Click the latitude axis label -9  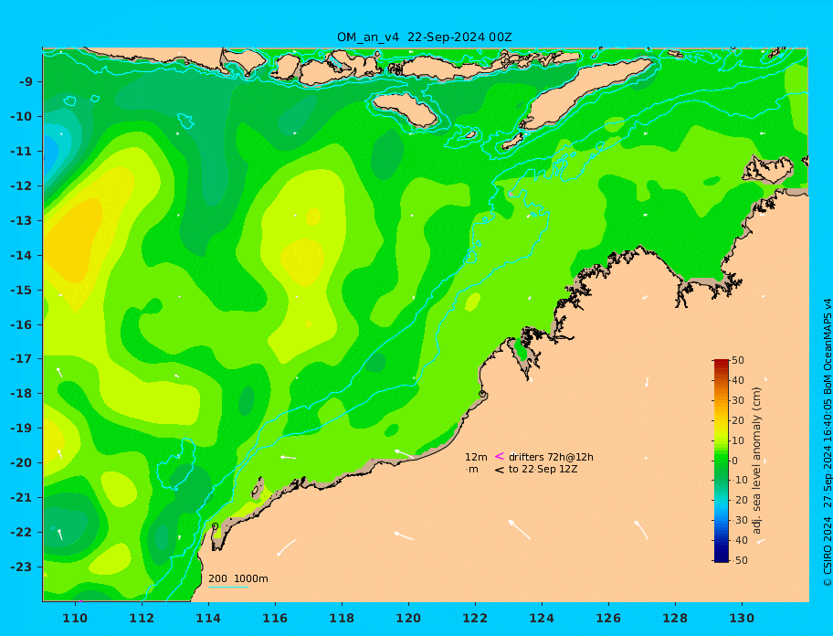(x=26, y=82)
